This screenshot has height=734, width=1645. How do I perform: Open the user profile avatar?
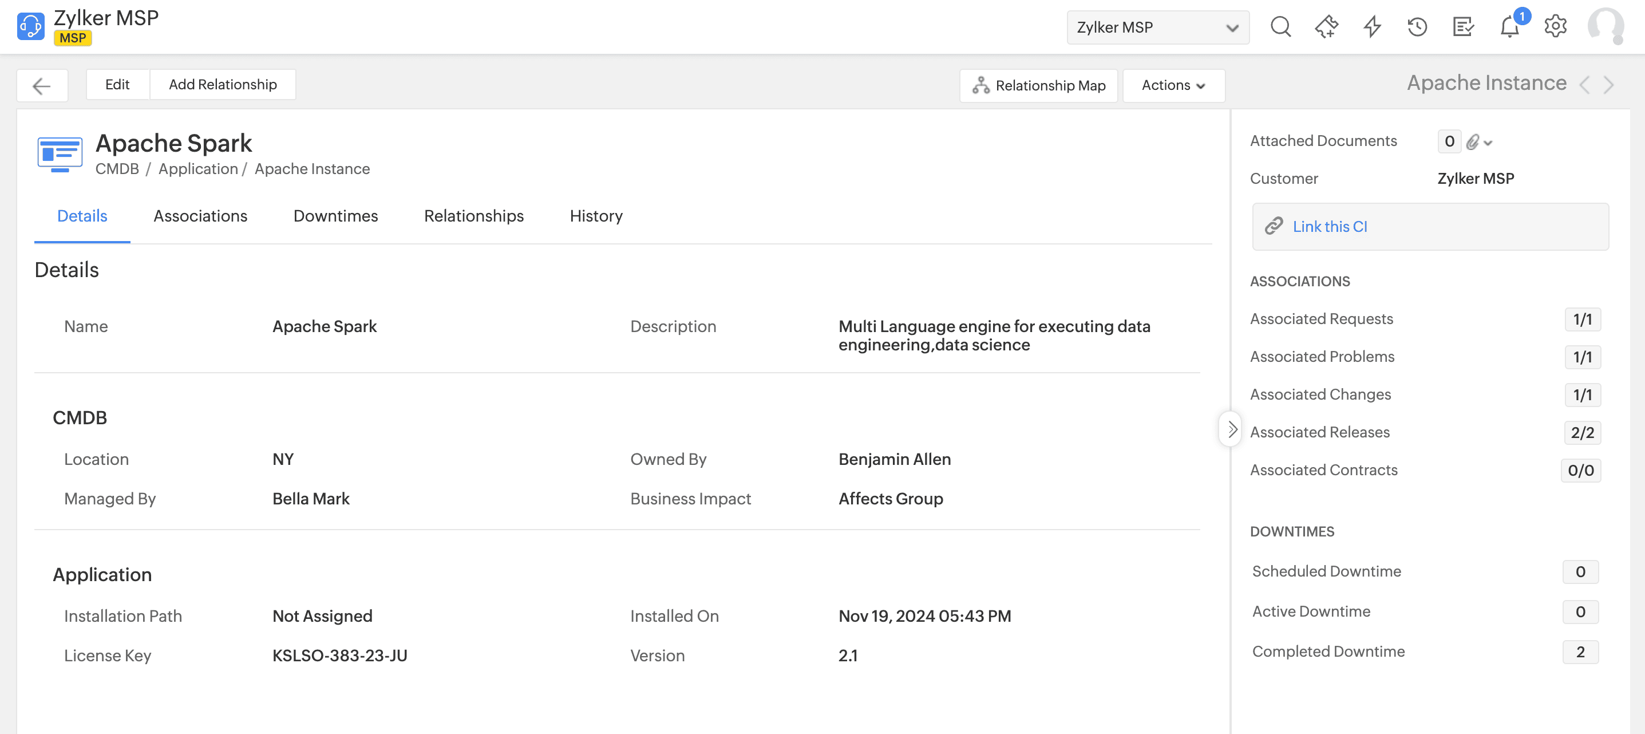1606,27
